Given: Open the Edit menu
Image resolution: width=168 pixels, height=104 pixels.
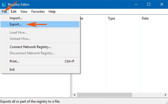Looking at the screenshot, I should point(14,12).
